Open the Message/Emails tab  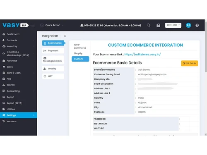[53, 60]
